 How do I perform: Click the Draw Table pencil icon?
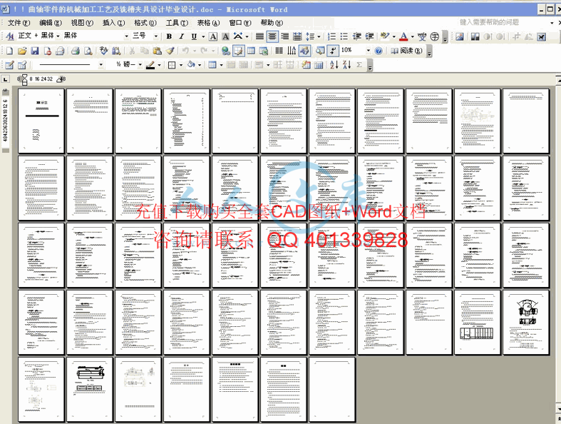pyautogui.click(x=9, y=65)
